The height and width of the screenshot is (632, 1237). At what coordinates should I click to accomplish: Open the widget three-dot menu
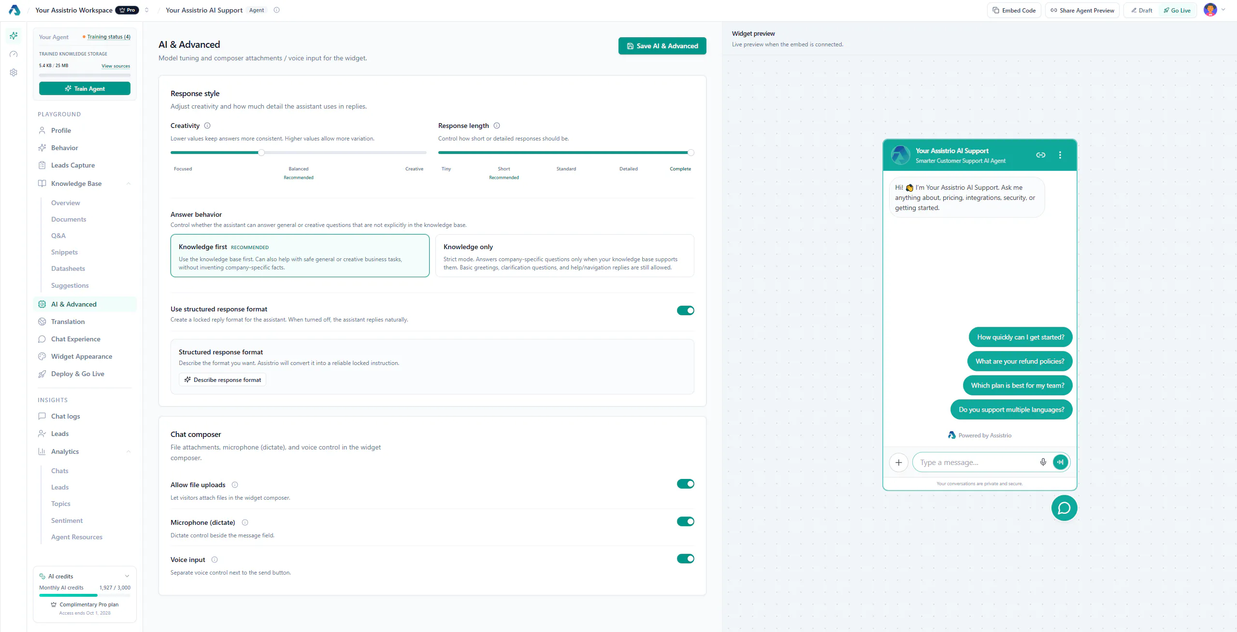point(1060,155)
